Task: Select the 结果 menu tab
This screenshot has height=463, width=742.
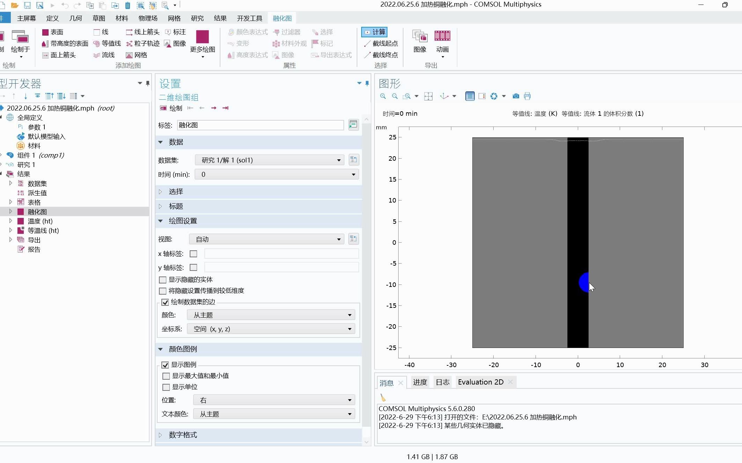Action: click(x=219, y=18)
